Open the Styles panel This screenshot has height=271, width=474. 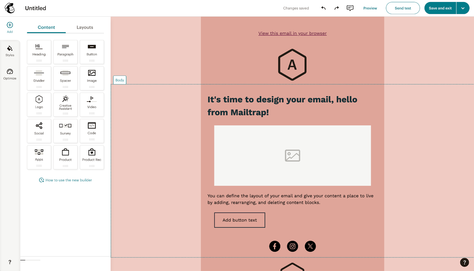pos(10,51)
